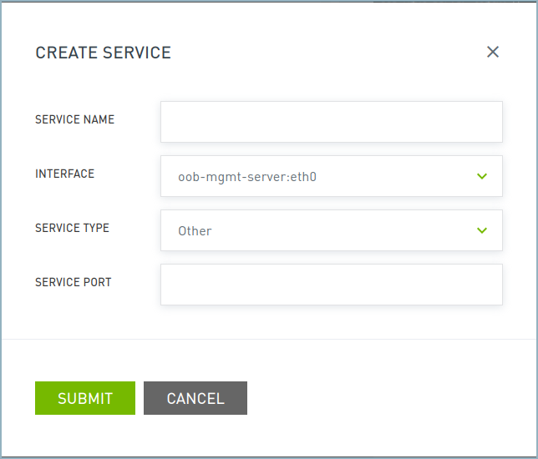Click the right end of the Service Name field
Image resolution: width=538 pixels, height=459 pixels.
click(489, 122)
